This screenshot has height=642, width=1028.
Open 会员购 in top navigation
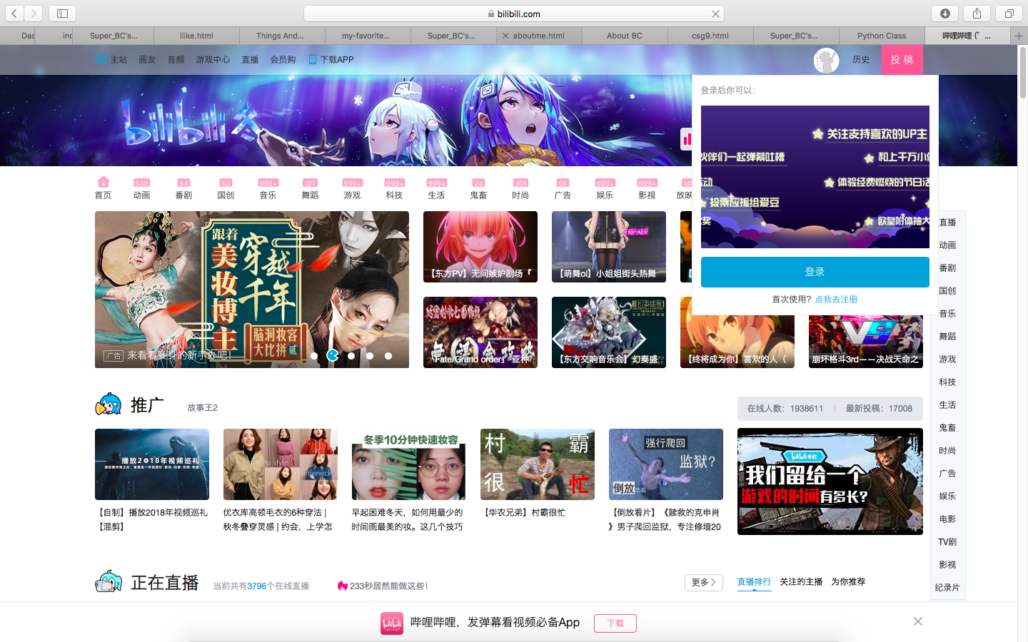click(x=283, y=59)
